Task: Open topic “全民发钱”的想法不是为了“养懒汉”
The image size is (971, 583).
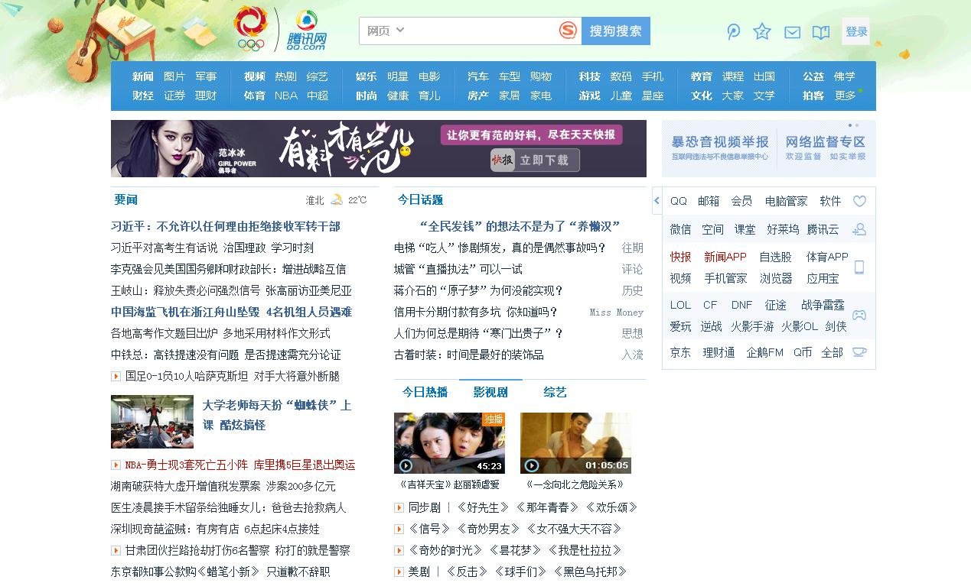Action: pos(520,226)
